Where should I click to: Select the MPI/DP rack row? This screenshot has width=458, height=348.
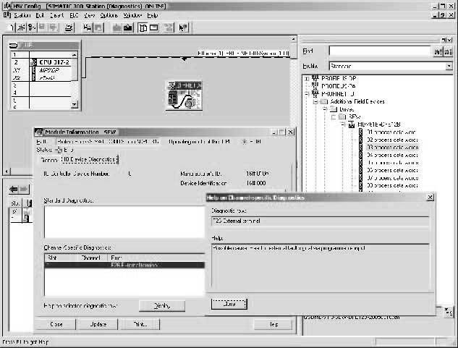click(41, 70)
